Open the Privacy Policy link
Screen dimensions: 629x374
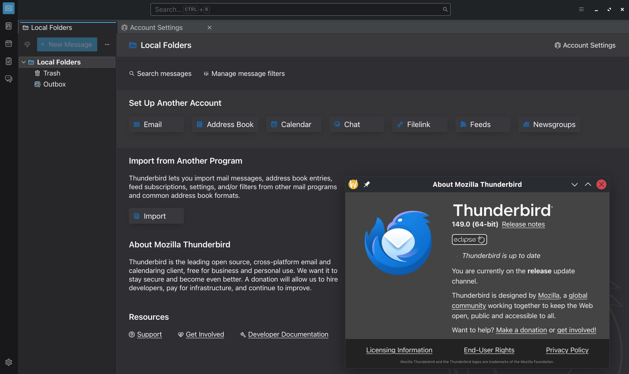[x=567, y=350]
